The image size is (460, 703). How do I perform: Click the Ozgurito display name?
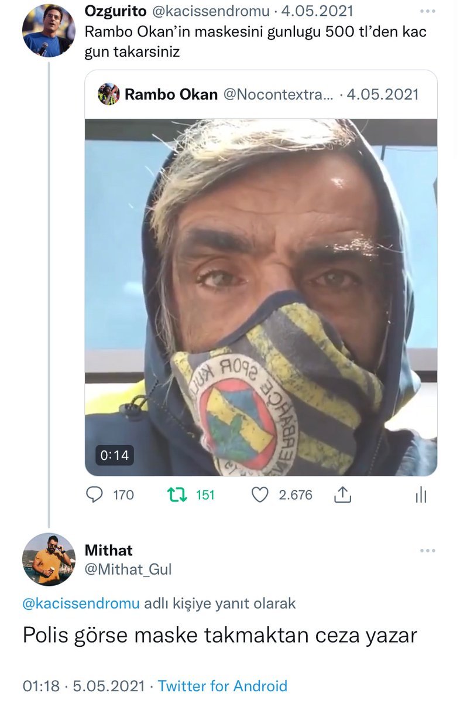pos(115,11)
